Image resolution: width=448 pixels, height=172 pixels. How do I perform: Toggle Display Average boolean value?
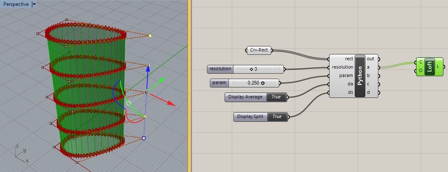pos(276,97)
